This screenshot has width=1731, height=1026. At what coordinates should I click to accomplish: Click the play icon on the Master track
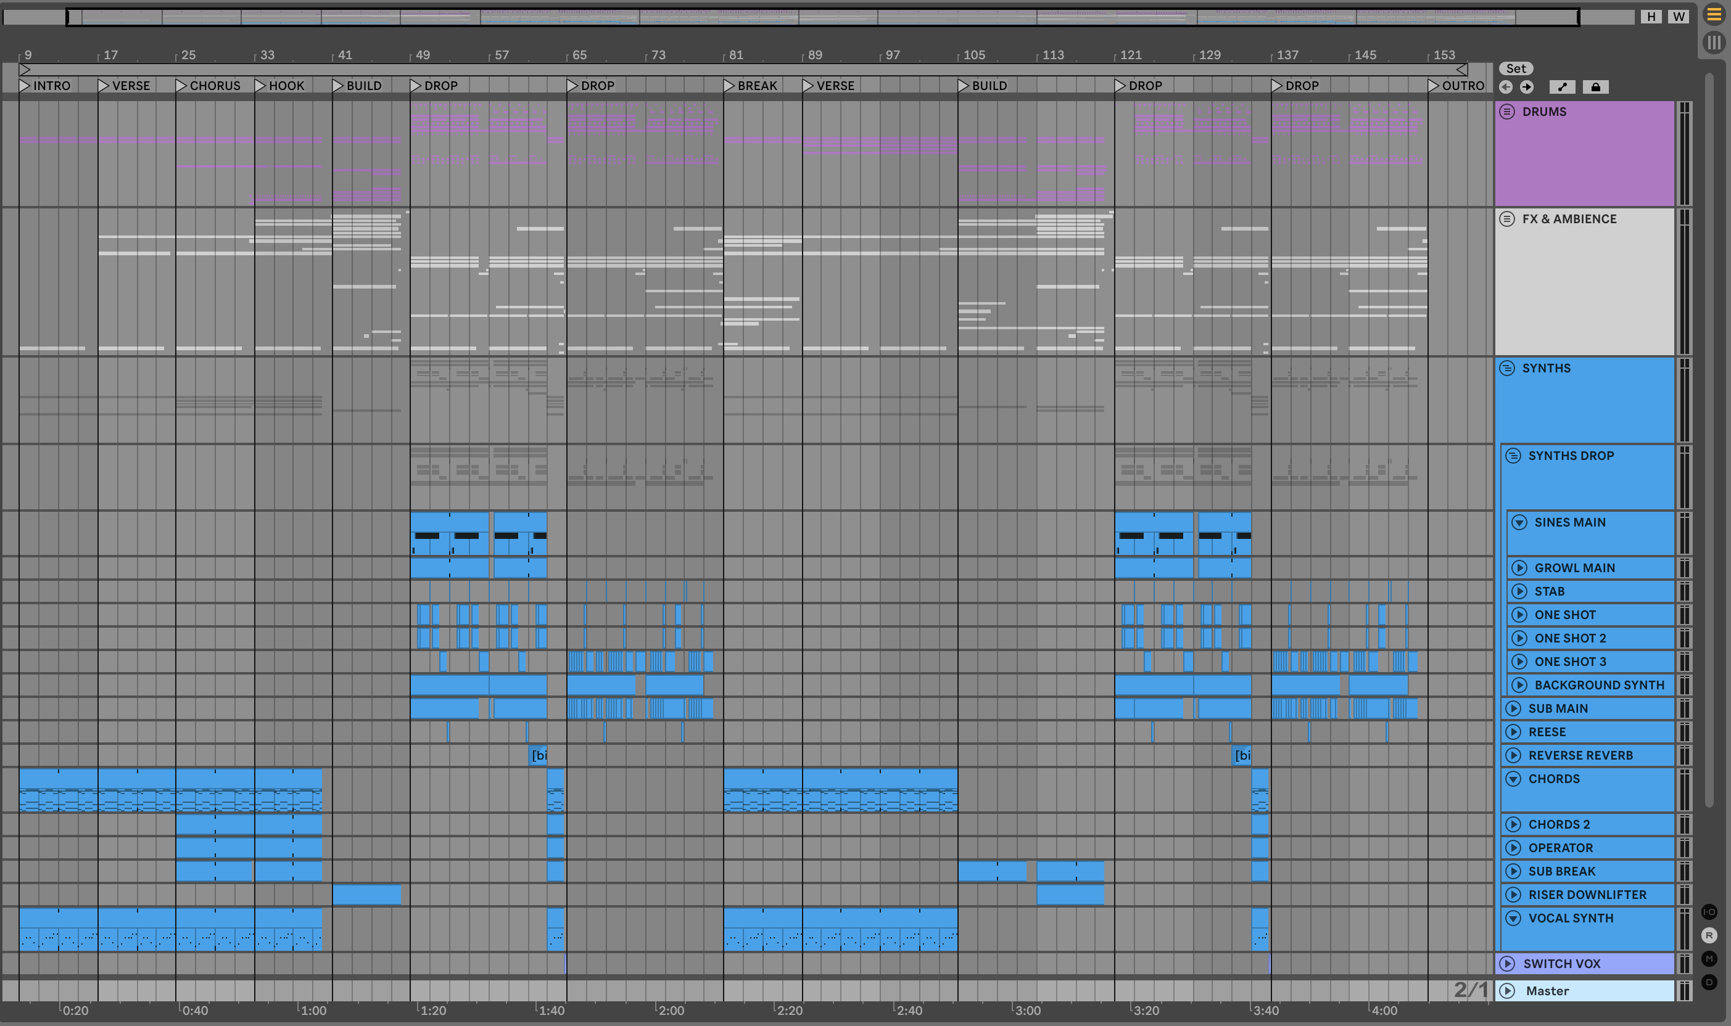point(1507,991)
